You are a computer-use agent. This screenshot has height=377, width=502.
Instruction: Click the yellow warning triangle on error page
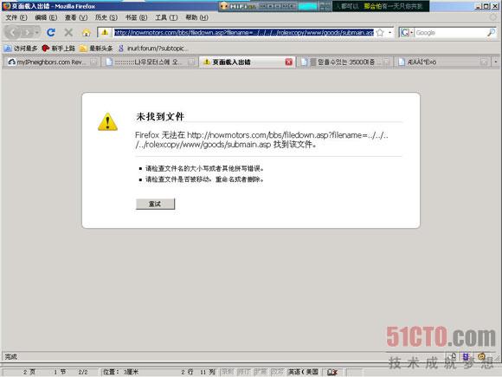coord(107,122)
